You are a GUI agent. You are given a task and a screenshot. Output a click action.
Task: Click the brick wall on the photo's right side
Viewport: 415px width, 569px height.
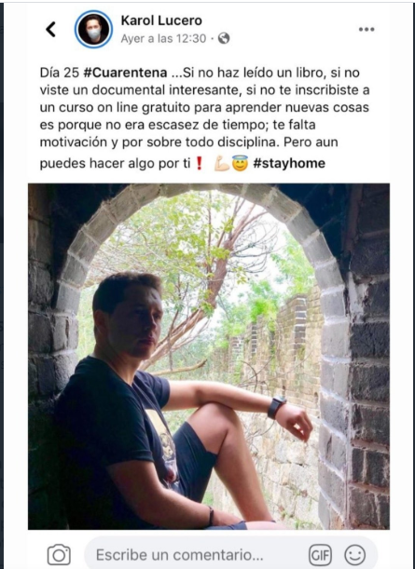click(369, 363)
